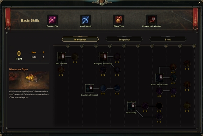Select the locked Sea of Flam skill
This screenshot has height=136, width=203.
tap(61, 57)
